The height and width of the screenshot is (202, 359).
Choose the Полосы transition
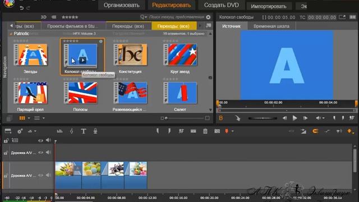(x=80, y=93)
